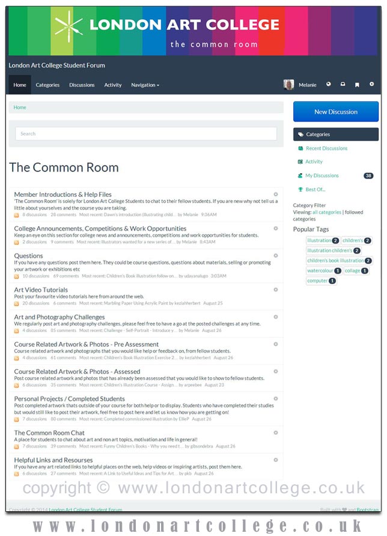This screenshot has height=536, width=387.
Task: Click RSS feed icon under Questions
Action: (x=16, y=276)
